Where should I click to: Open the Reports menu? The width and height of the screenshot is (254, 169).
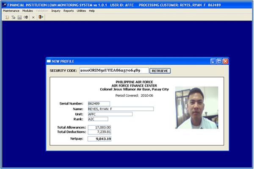click(x=69, y=11)
